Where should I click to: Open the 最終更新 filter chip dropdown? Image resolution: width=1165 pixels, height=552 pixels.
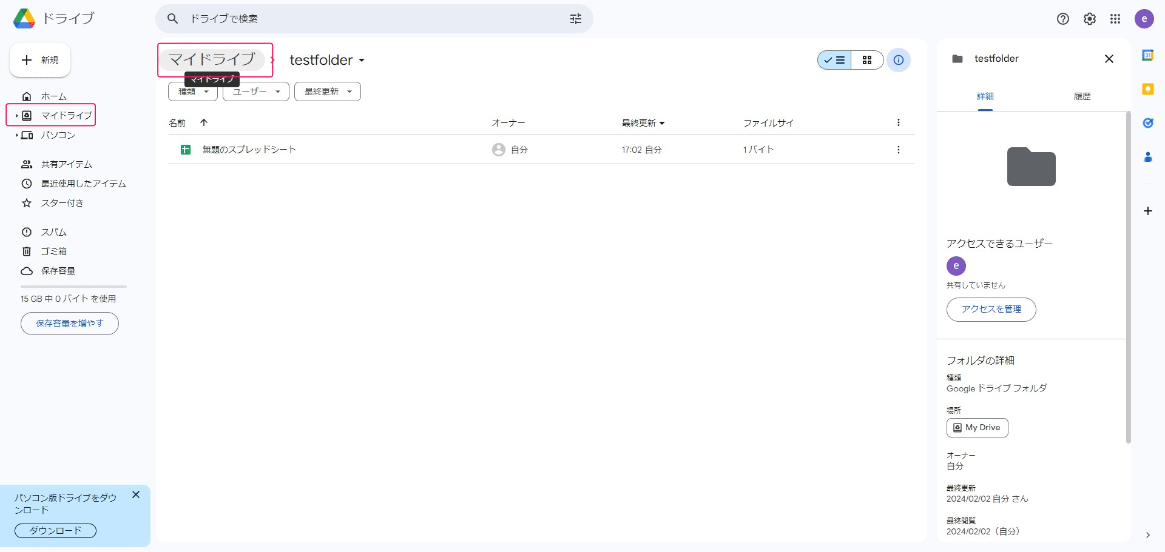tap(328, 91)
